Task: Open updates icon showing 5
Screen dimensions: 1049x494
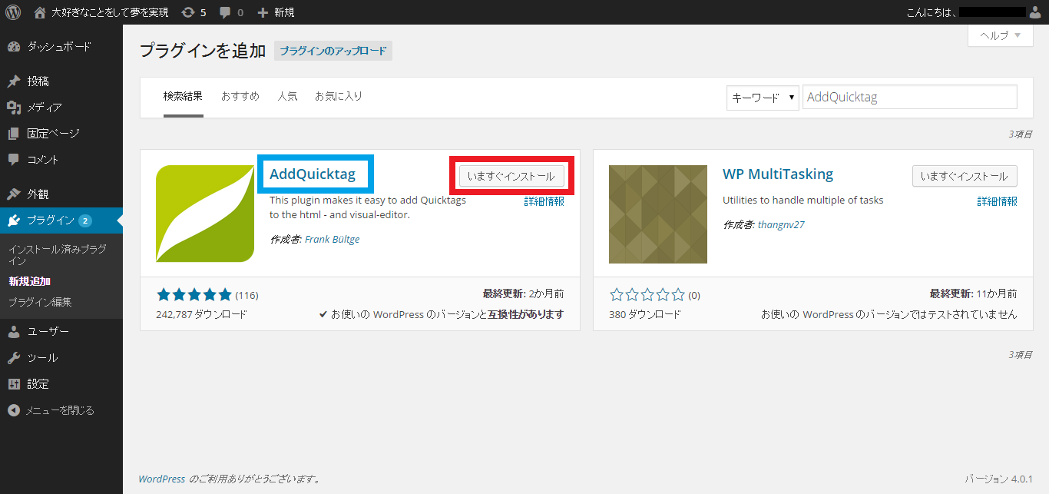Action: 188,12
